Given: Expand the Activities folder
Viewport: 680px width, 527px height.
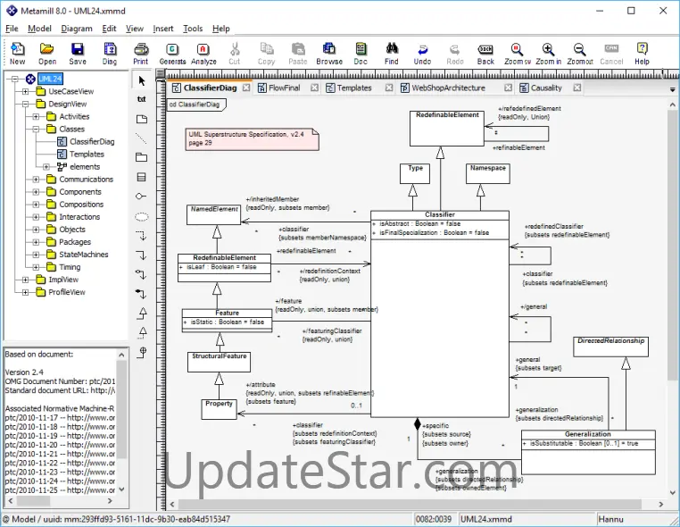Looking at the screenshot, I should 36,117.
